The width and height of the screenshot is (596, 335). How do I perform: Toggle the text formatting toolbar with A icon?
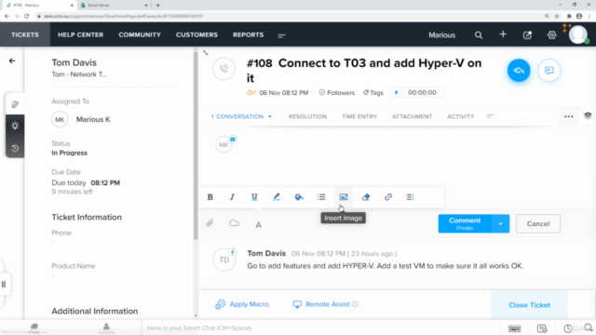259,225
